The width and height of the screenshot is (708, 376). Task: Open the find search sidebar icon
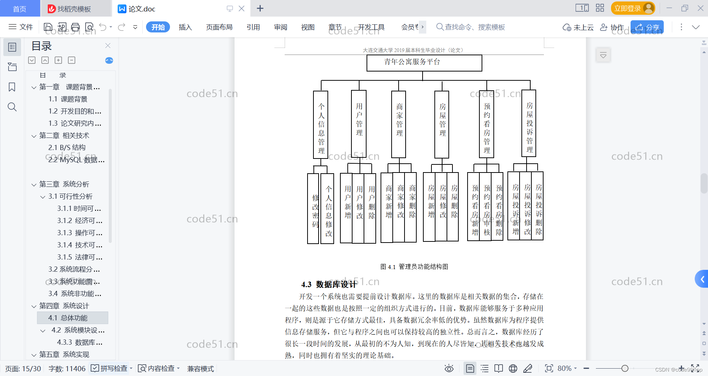tap(12, 107)
